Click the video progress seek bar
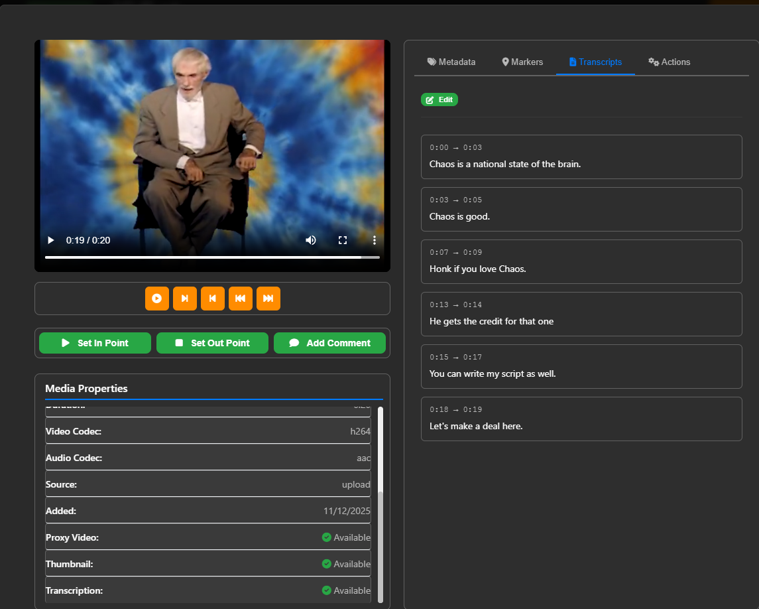The image size is (759, 609). click(x=212, y=257)
